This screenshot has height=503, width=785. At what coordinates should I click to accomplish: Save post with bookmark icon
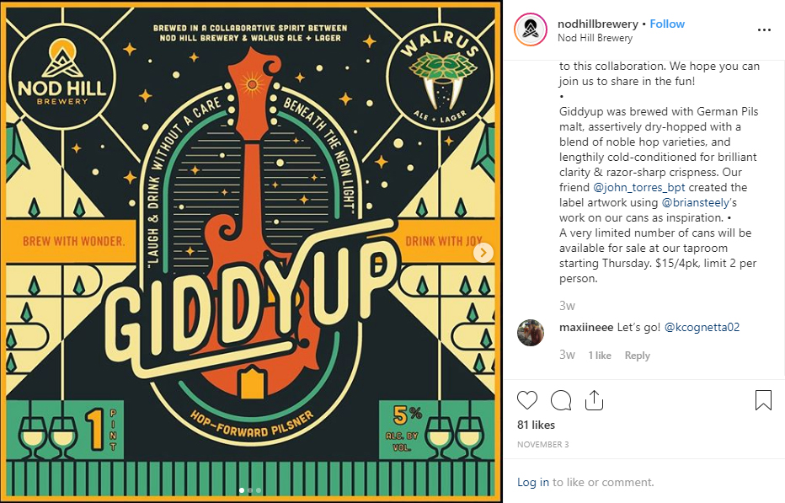click(763, 400)
